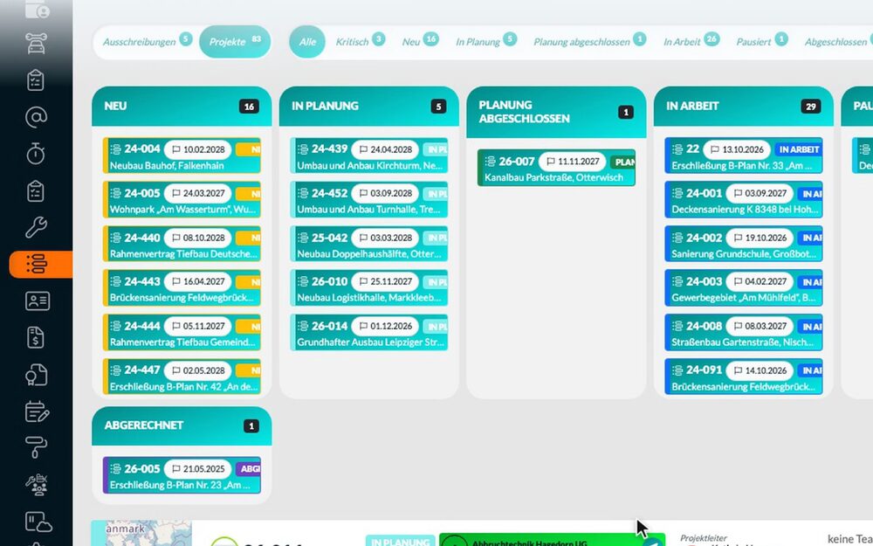Screen dimensions: 873x546
Task: Open the stopwatch time tracking icon
Action: pos(36,154)
